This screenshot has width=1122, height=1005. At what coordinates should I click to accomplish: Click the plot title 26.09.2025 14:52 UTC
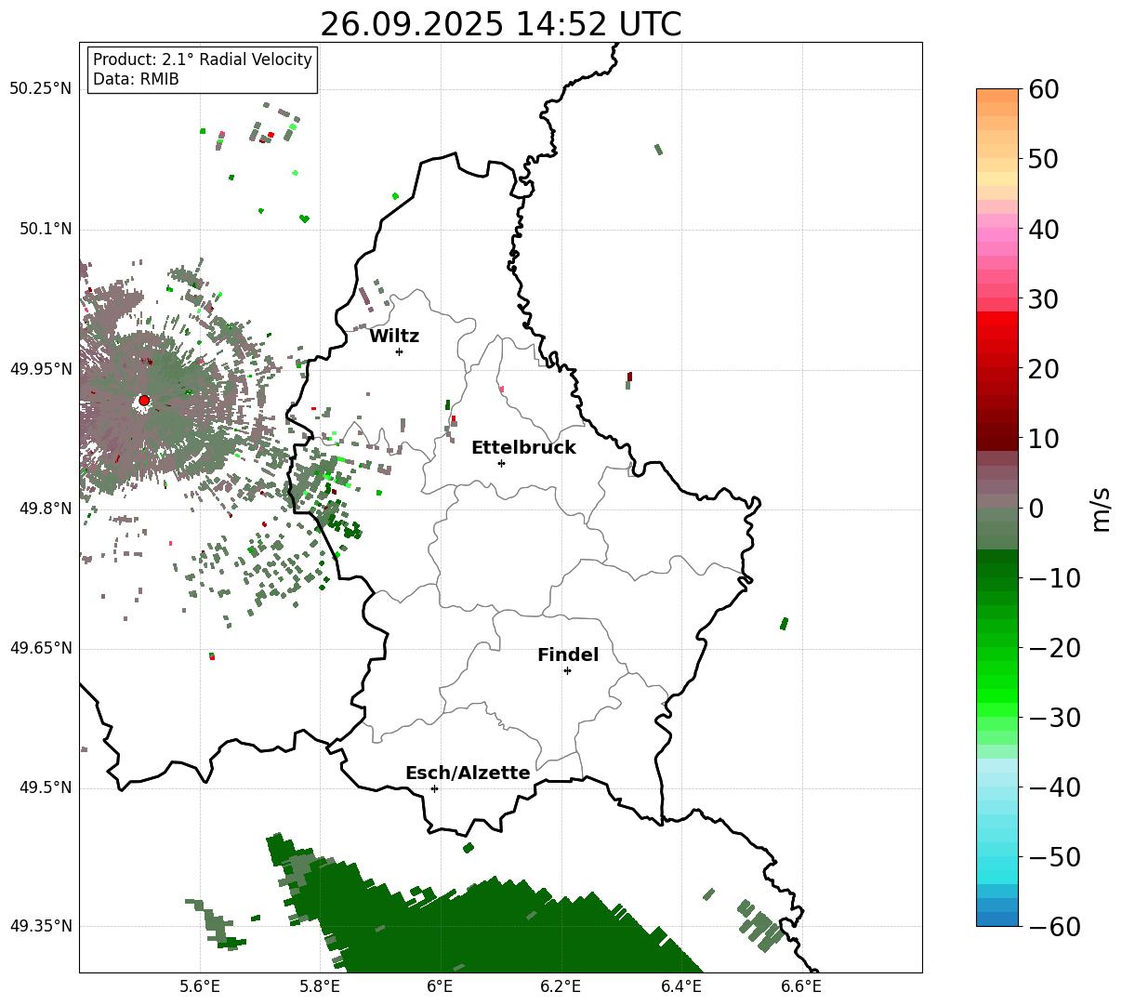click(x=500, y=24)
